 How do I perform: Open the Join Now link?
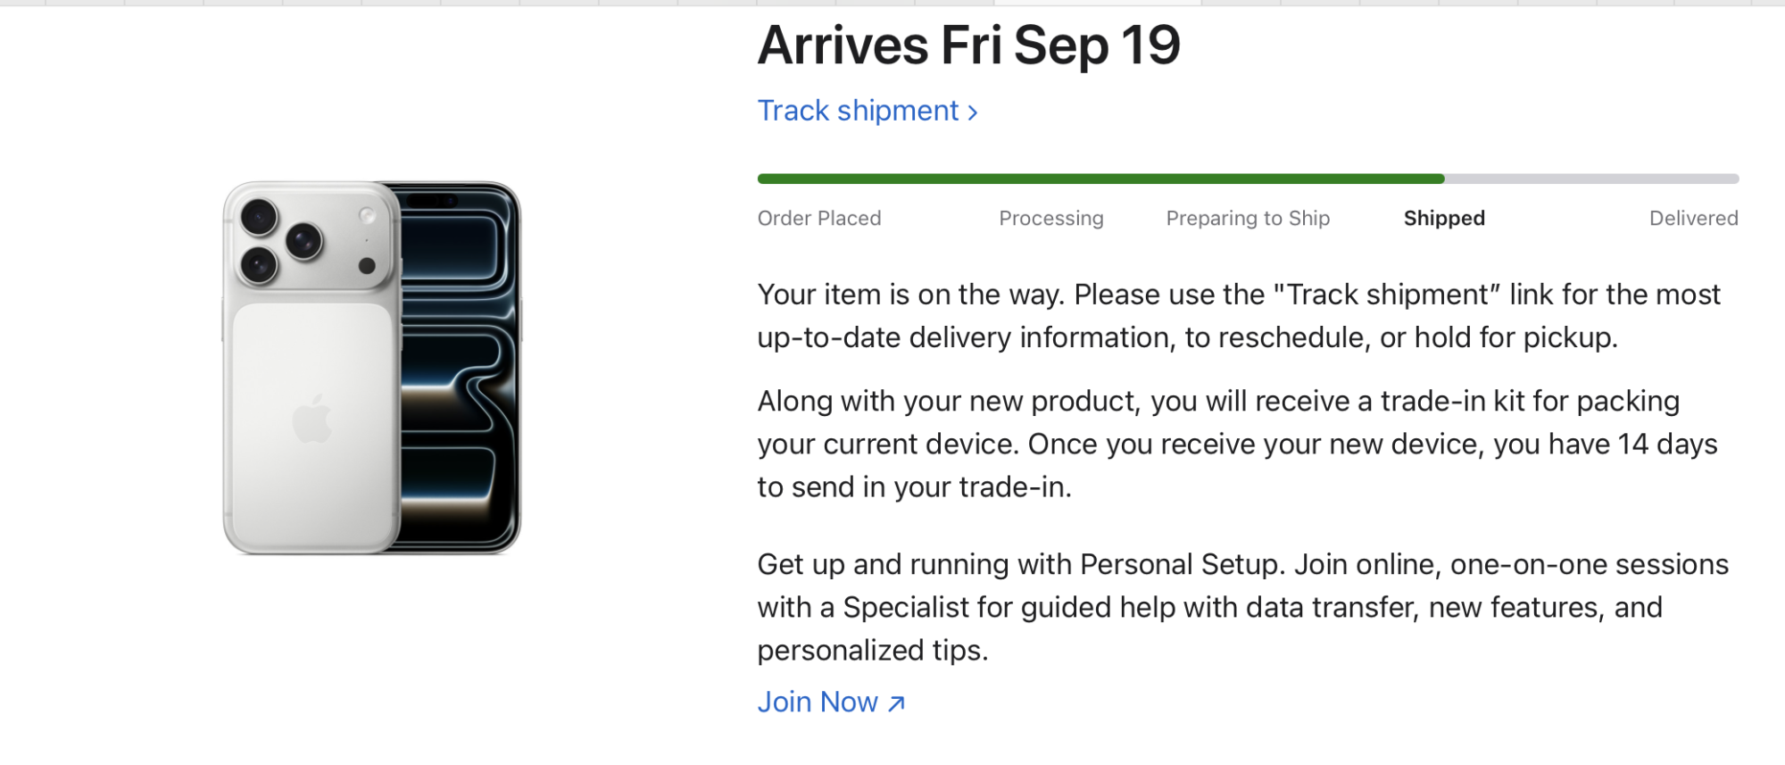pyautogui.click(x=818, y=703)
